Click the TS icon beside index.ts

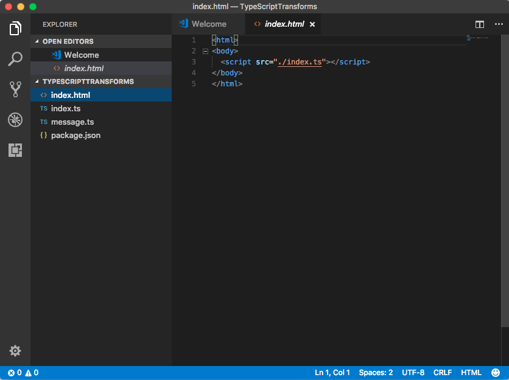pyautogui.click(x=44, y=109)
